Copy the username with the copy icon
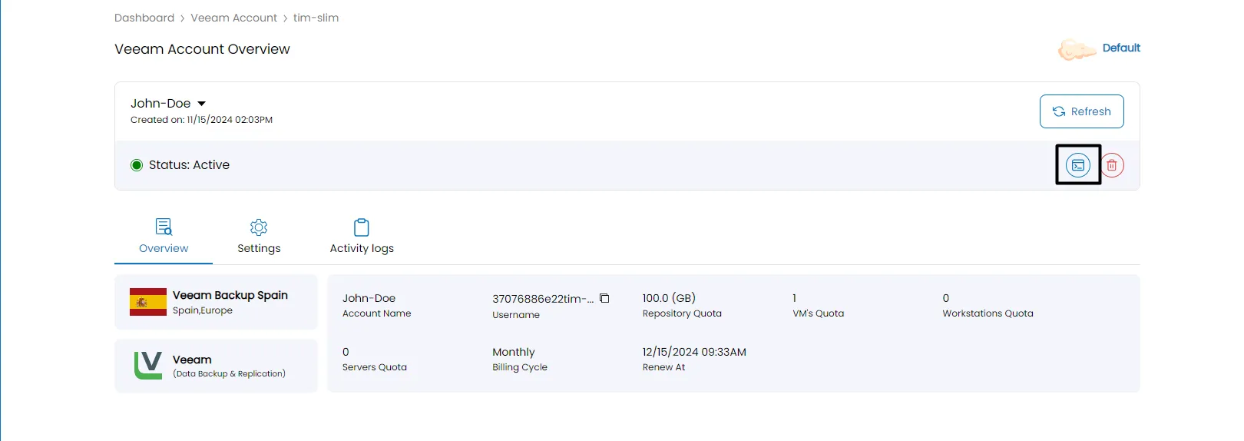The height and width of the screenshot is (441, 1244). [604, 298]
